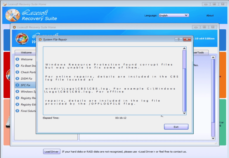Click the line containing /OFFLOGFILE flag
The image size is (229, 158).
90,104
